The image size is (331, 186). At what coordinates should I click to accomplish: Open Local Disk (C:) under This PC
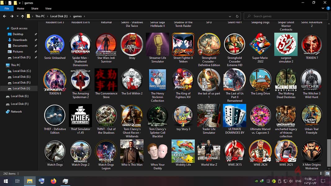point(22,71)
